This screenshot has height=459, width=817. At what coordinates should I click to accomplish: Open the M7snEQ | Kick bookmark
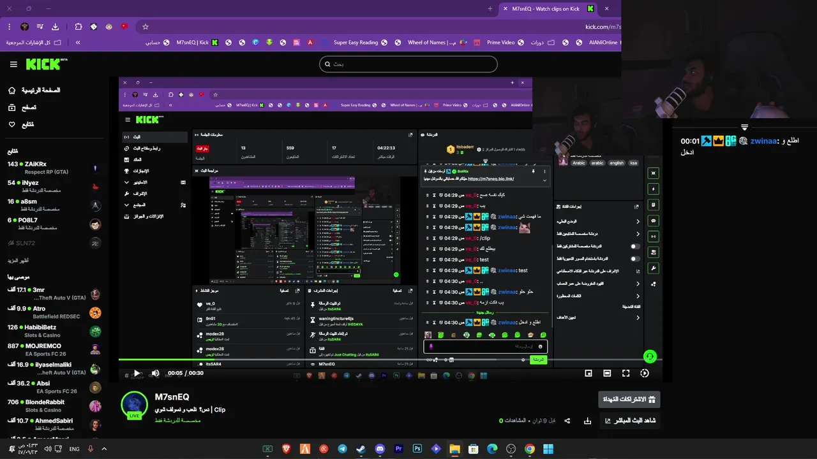click(197, 43)
